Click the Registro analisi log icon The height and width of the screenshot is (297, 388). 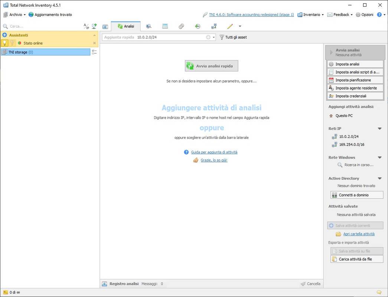105,284
